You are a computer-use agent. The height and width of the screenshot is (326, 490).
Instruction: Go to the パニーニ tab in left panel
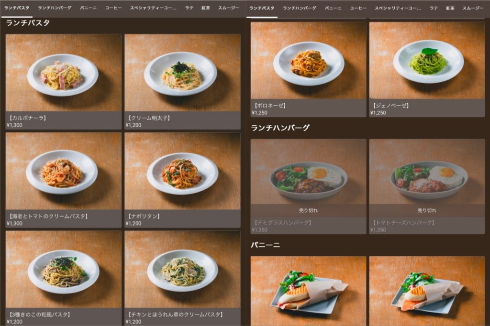[88, 8]
